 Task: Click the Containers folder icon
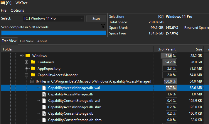[x=33, y=62]
